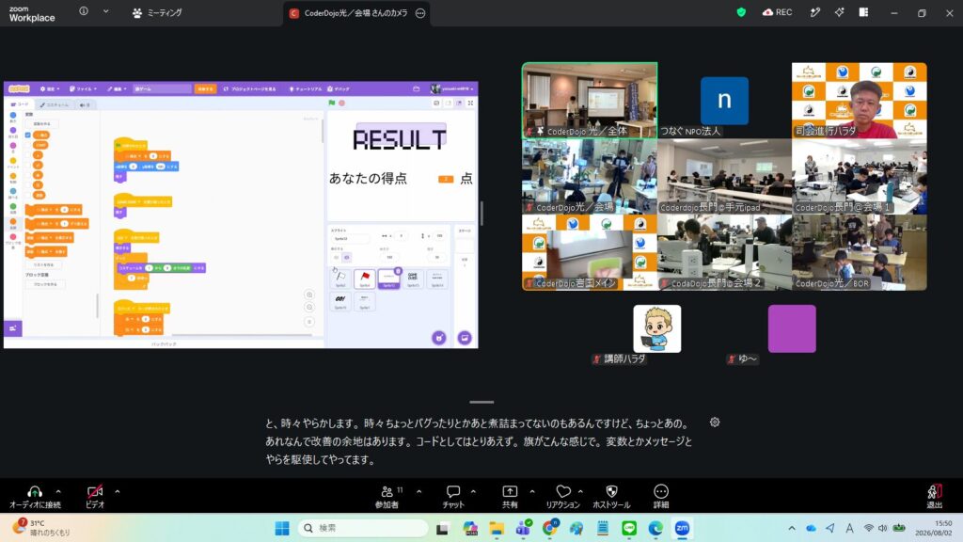Show hidden system tray icons
Screen dimensions: 963x542
(x=792, y=528)
